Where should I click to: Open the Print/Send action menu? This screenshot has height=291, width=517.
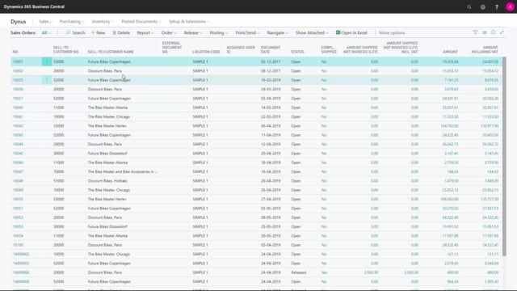(x=247, y=32)
